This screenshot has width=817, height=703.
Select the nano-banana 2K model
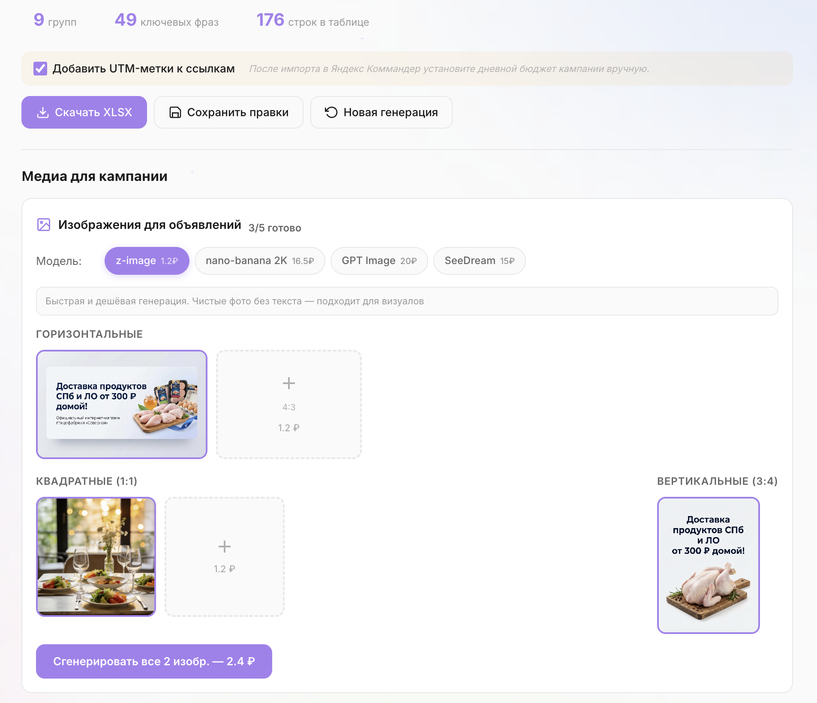point(260,261)
